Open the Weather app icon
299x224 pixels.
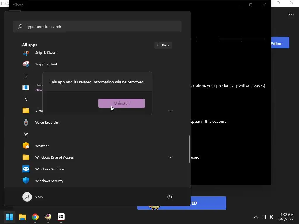(26, 146)
